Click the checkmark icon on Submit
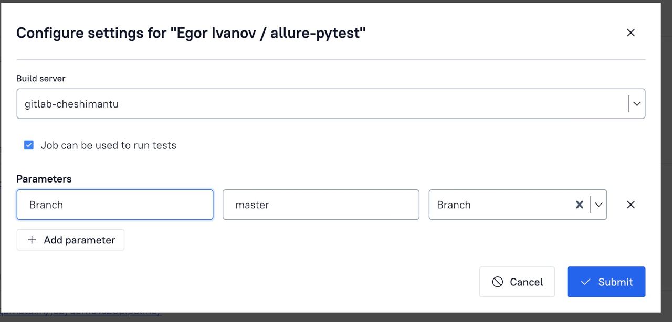This screenshot has width=672, height=322. 585,282
